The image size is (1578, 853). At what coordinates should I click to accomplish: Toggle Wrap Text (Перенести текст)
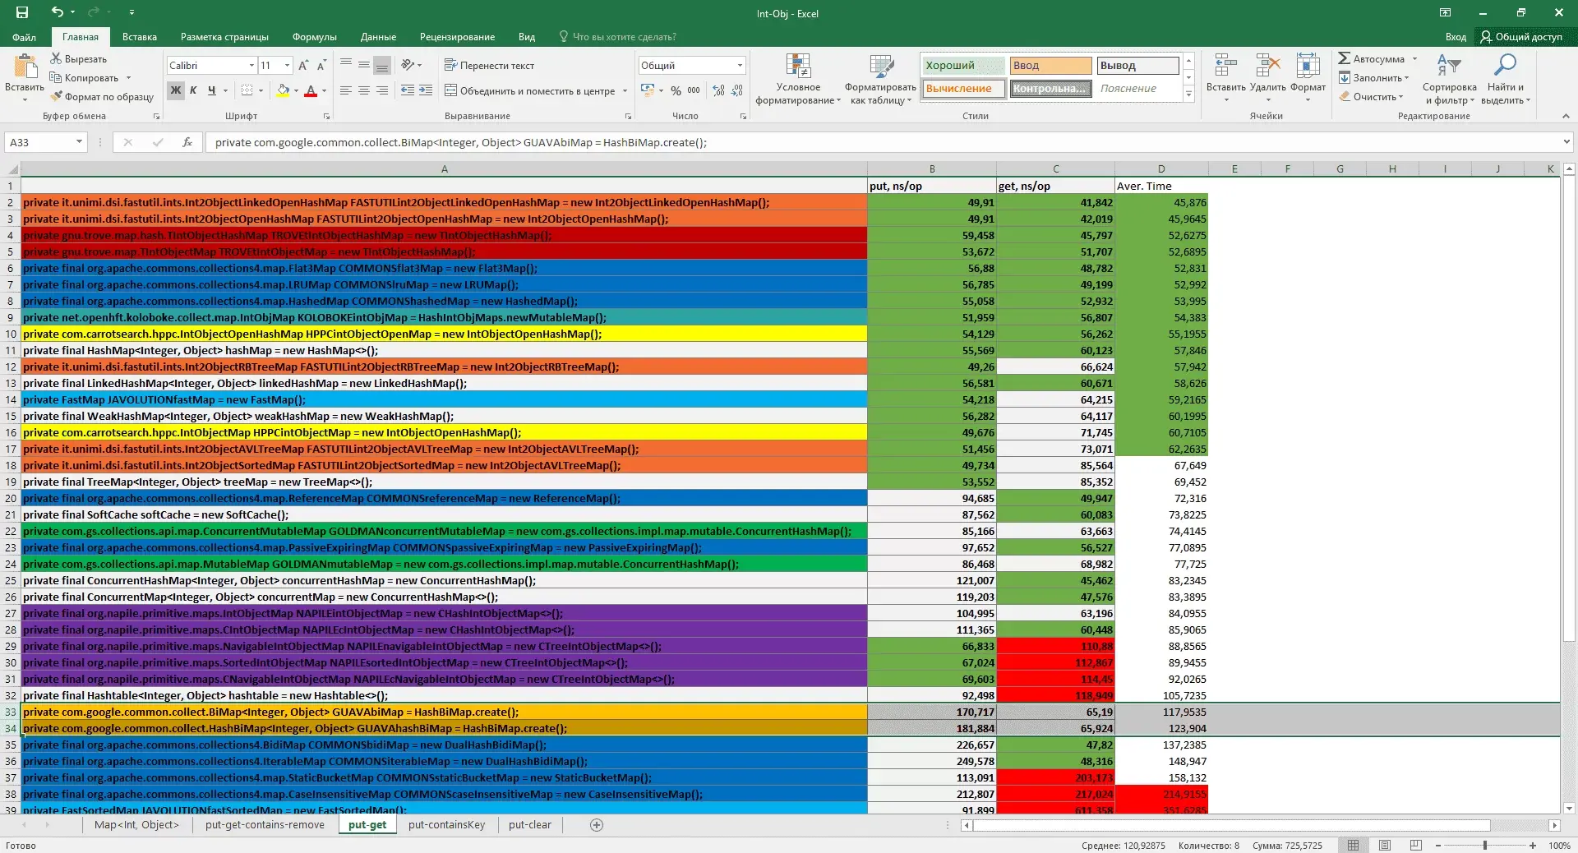pyautogui.click(x=489, y=65)
